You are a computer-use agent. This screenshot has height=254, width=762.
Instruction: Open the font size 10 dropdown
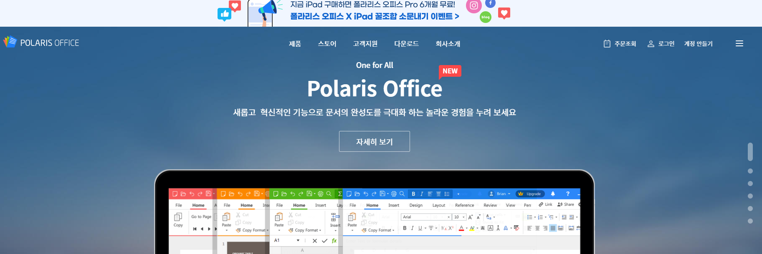[x=463, y=217]
